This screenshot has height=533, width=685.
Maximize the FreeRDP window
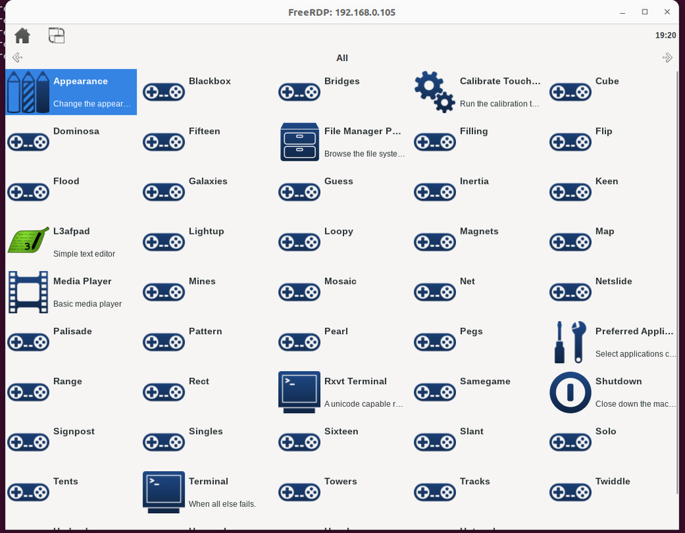645,12
